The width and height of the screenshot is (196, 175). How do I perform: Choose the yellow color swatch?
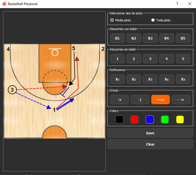(180, 120)
